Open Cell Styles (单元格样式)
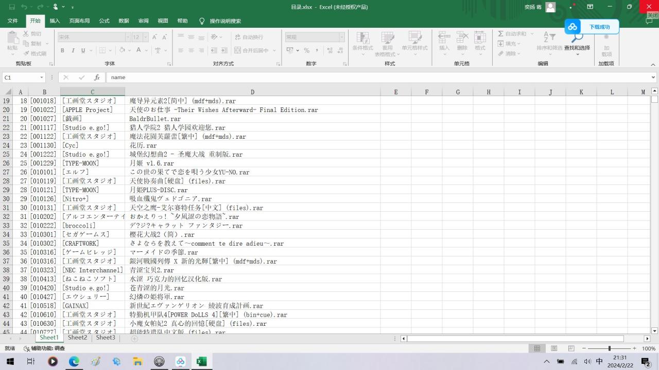 click(x=415, y=43)
